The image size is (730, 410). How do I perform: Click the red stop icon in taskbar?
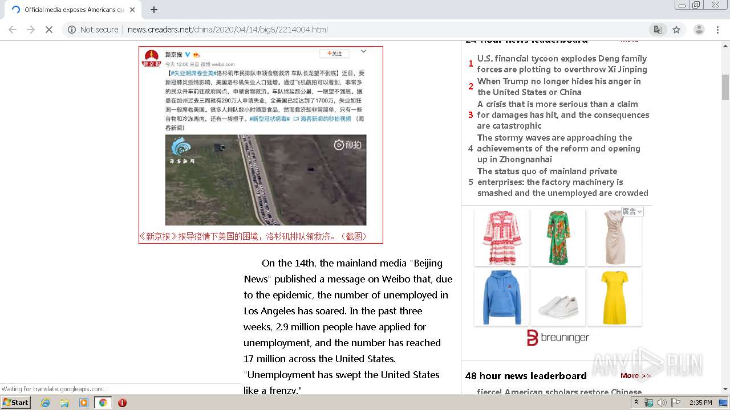click(122, 403)
